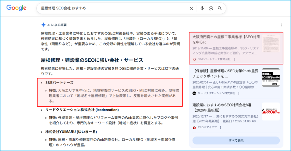Open Google Lens image search
291x151 pixels.
[x=211, y=8]
